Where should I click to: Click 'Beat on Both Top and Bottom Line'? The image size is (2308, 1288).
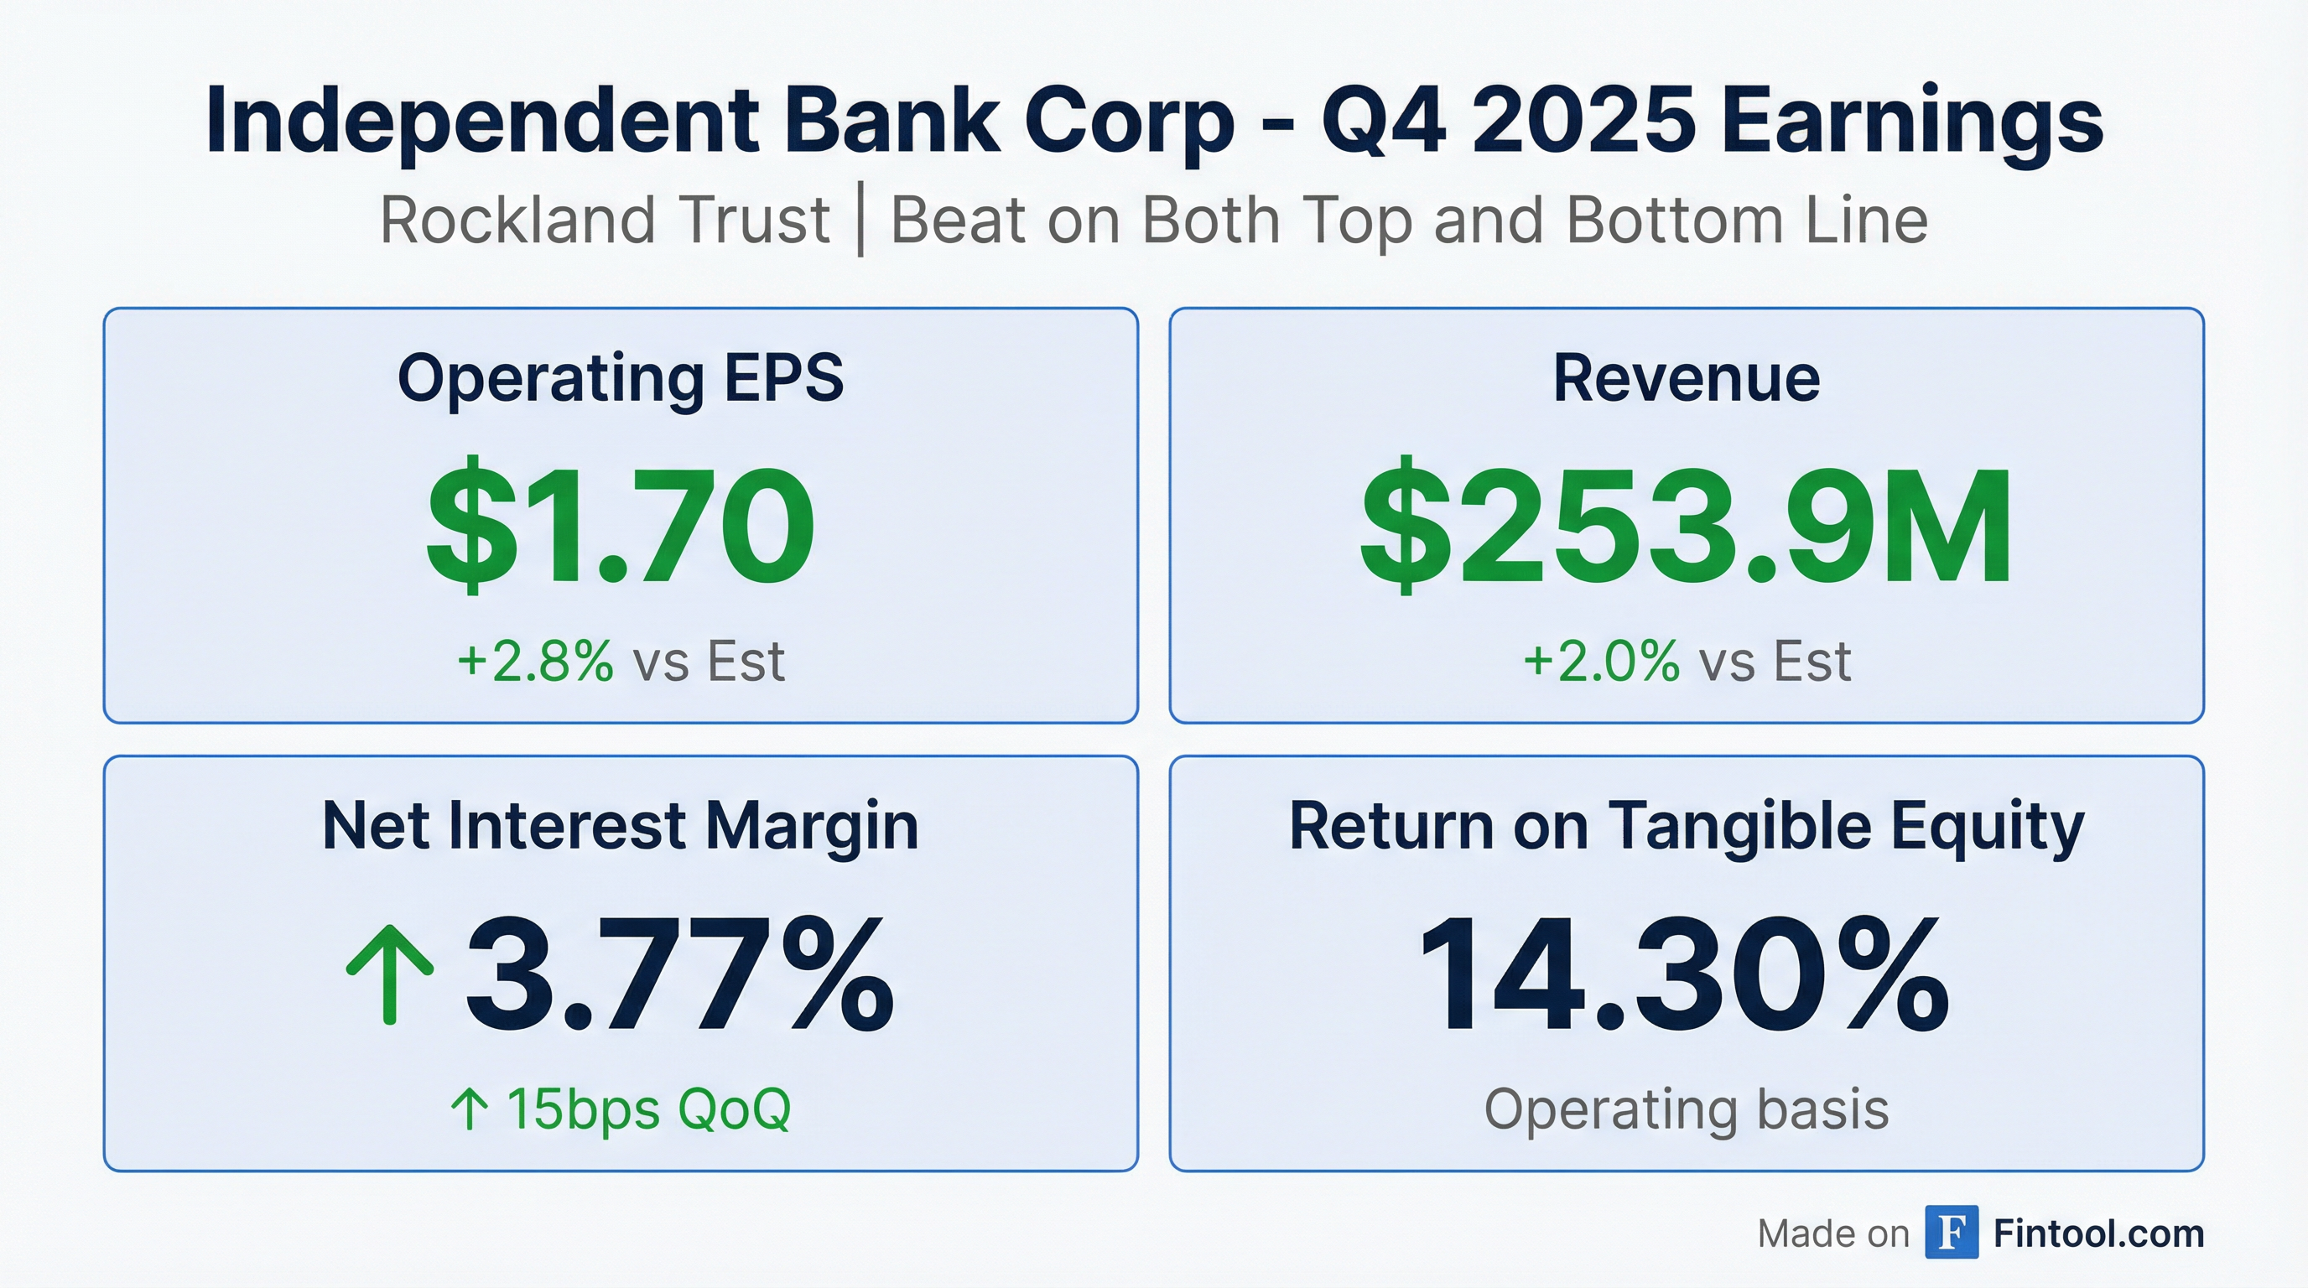(x=1408, y=220)
